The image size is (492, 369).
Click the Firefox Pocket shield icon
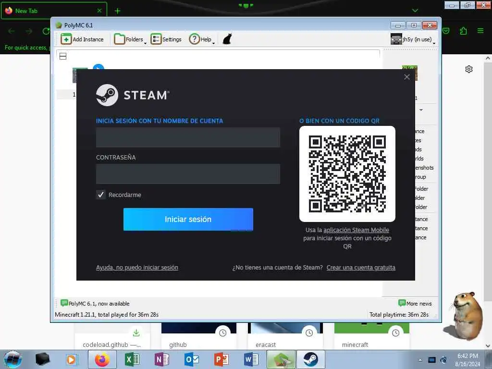446,31
